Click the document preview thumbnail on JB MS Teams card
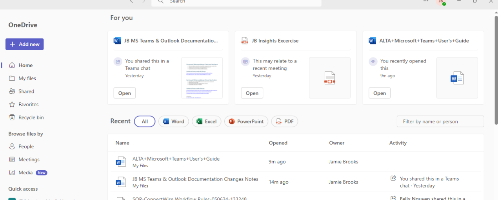Screen dimensions: 498x200 tap(202, 78)
